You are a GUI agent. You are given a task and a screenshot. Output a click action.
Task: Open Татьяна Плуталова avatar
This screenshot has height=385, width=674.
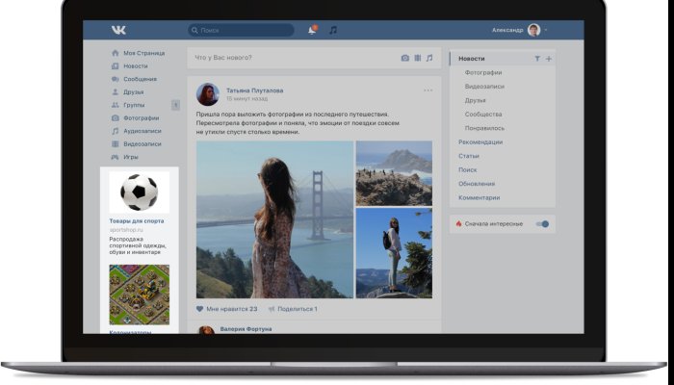click(208, 94)
